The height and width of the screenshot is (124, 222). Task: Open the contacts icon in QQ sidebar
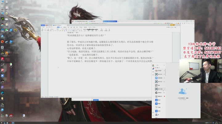[153, 72]
